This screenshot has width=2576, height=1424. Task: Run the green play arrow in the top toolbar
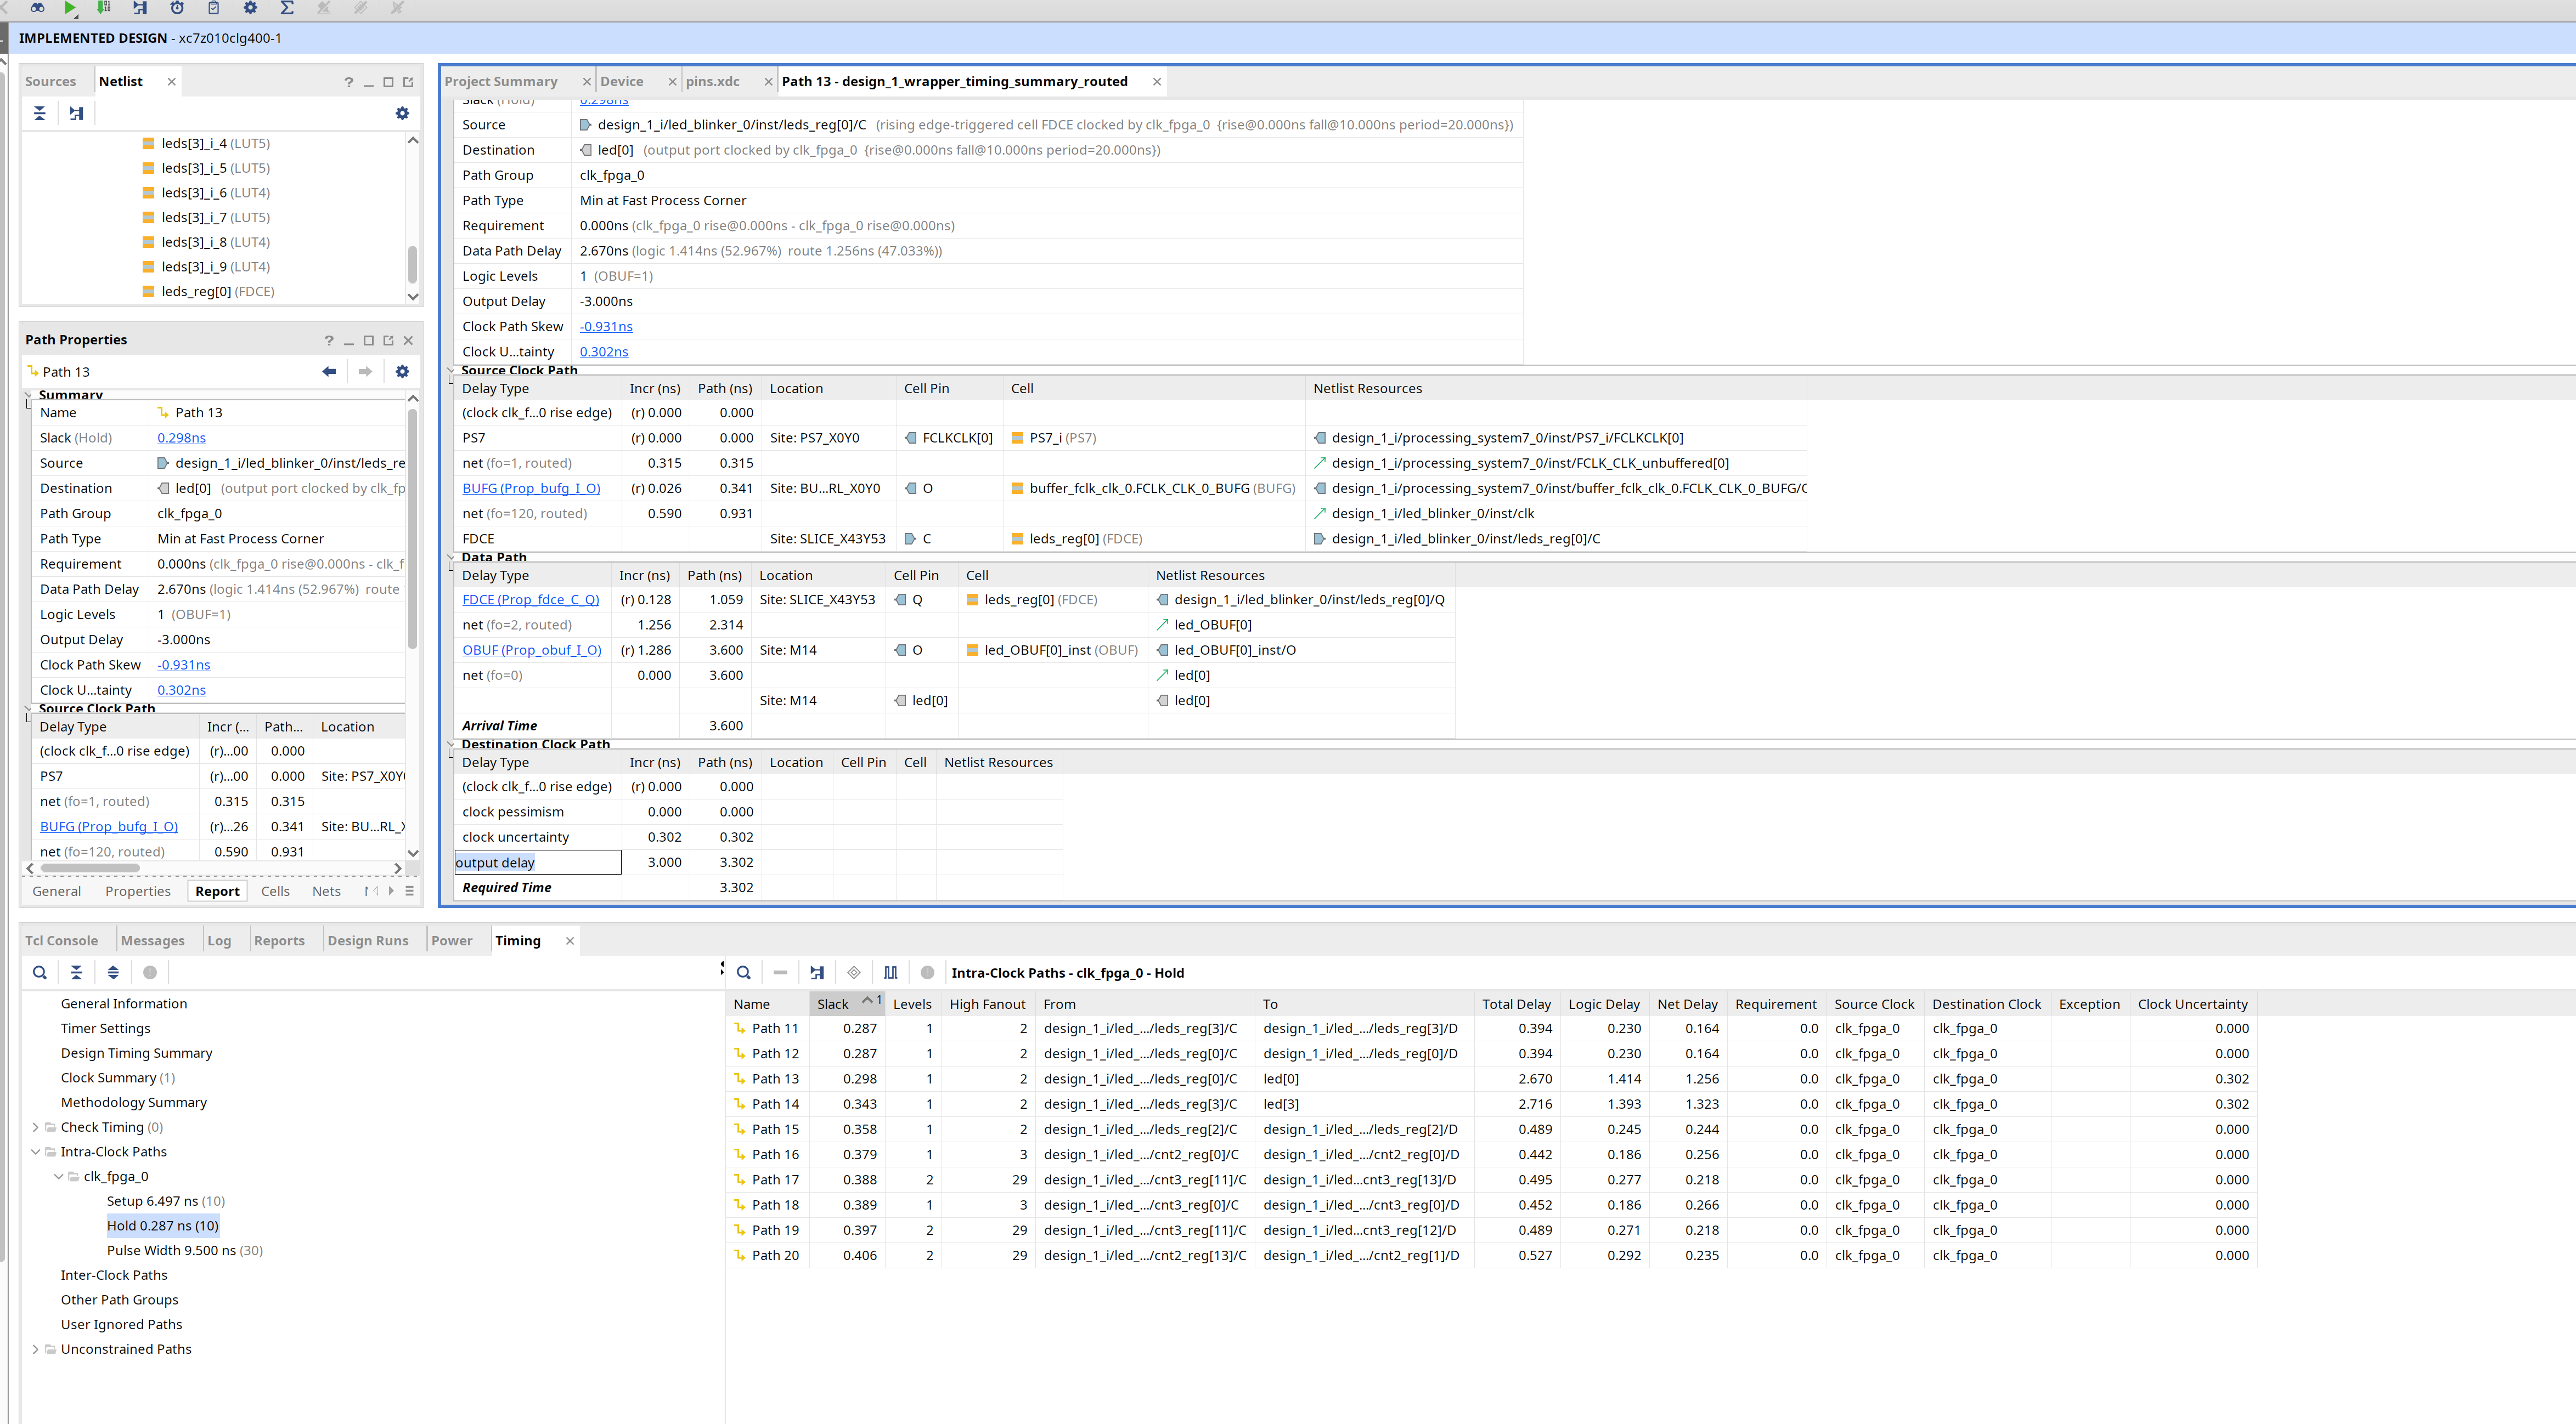point(70,8)
